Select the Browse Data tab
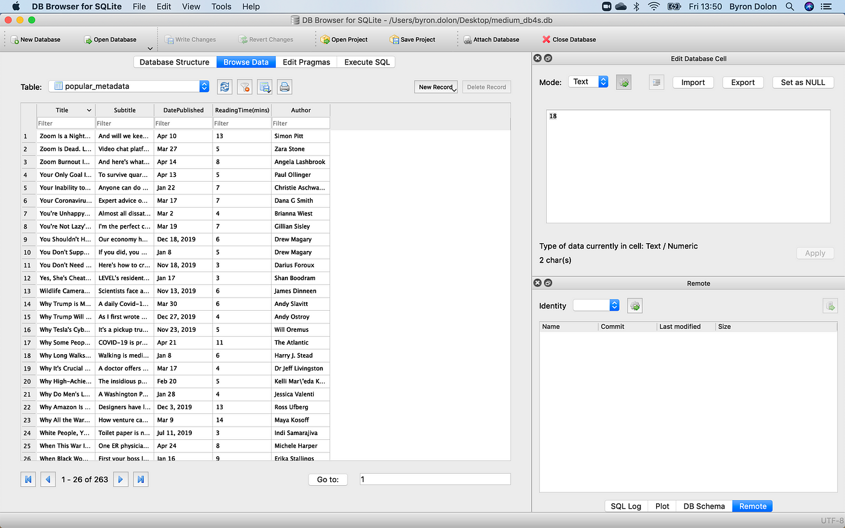Viewport: 845px width, 528px height. tap(246, 62)
